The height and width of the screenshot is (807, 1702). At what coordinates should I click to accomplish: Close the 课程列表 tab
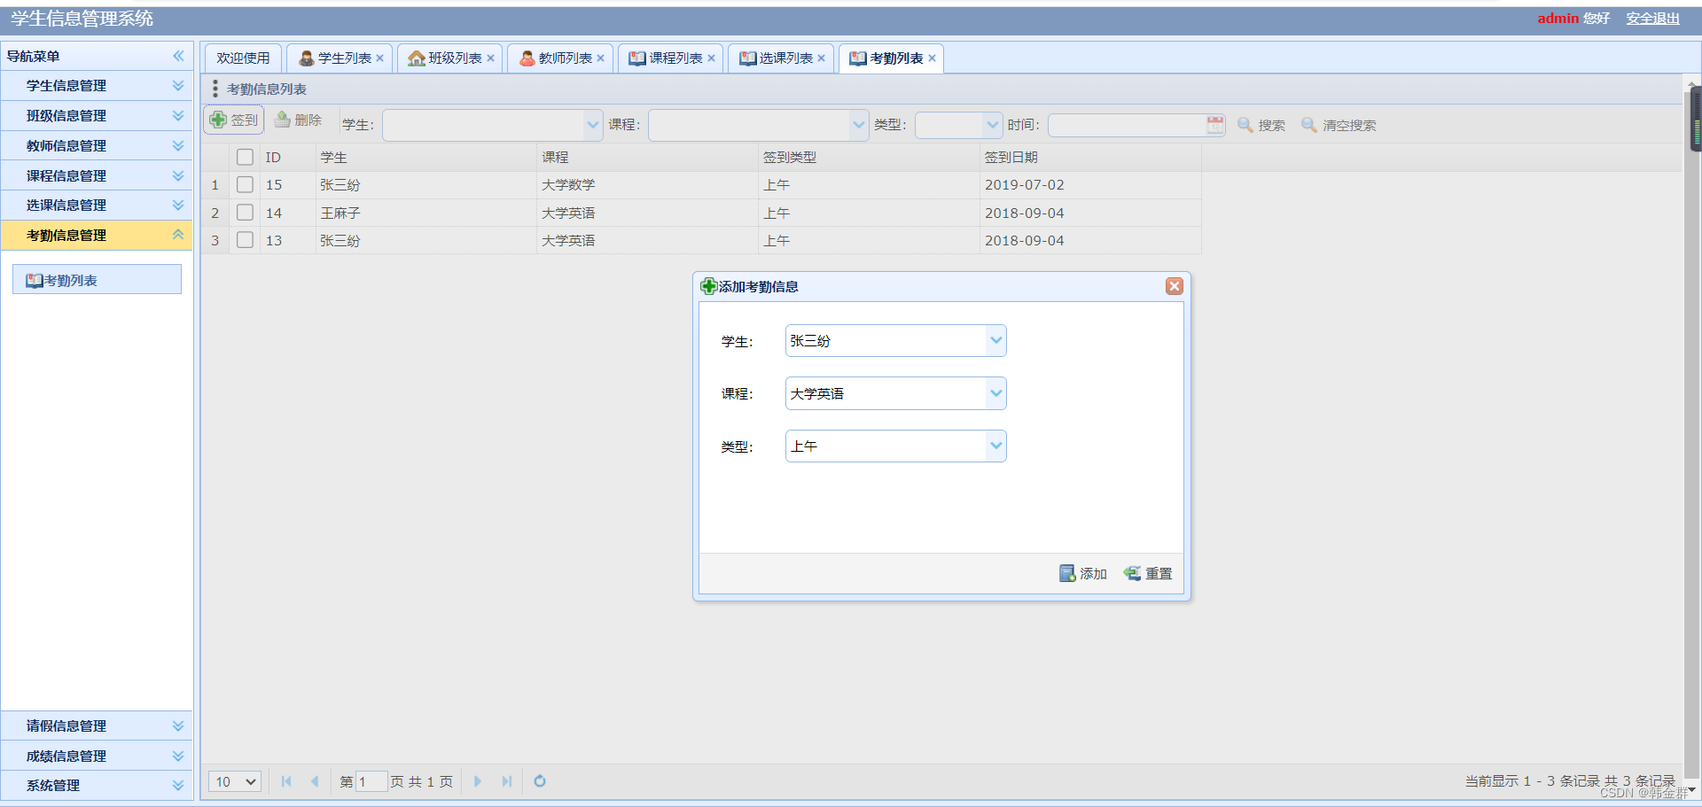(711, 58)
